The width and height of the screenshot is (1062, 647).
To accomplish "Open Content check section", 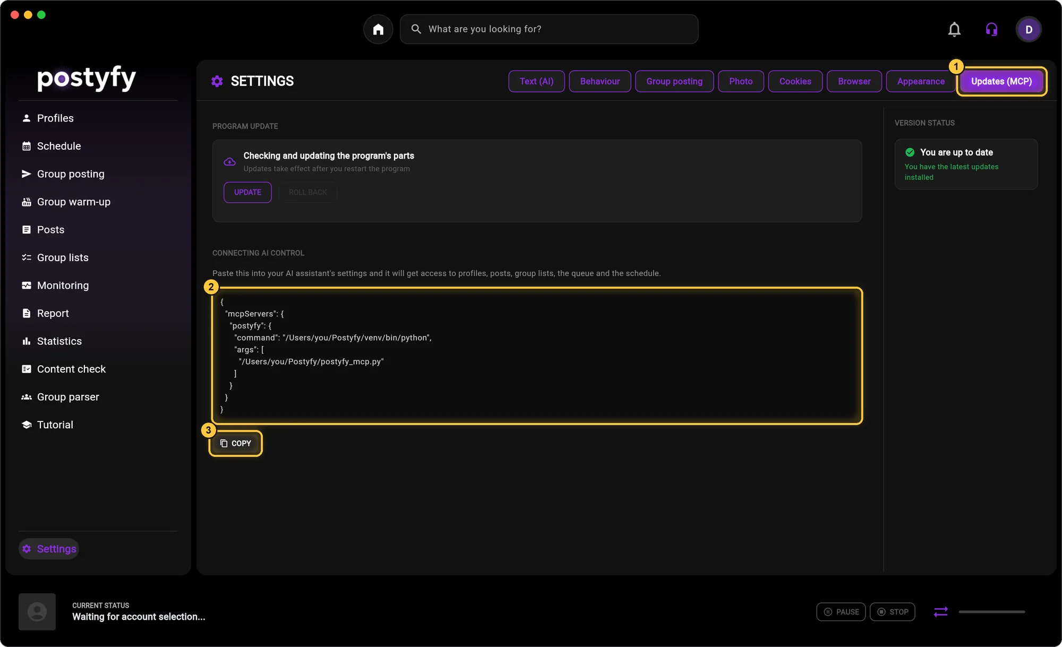I will click(64, 369).
